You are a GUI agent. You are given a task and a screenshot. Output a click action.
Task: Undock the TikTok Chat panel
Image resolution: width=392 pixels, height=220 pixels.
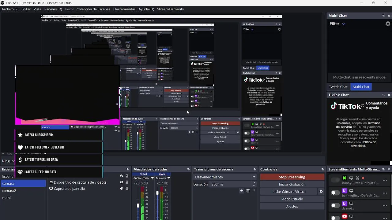coord(383,95)
